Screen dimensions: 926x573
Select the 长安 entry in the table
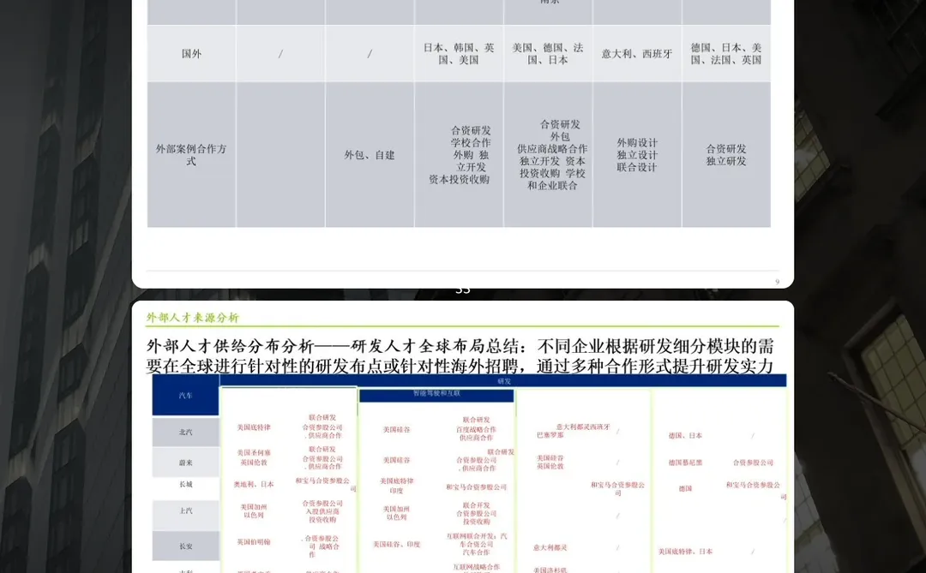click(x=184, y=545)
